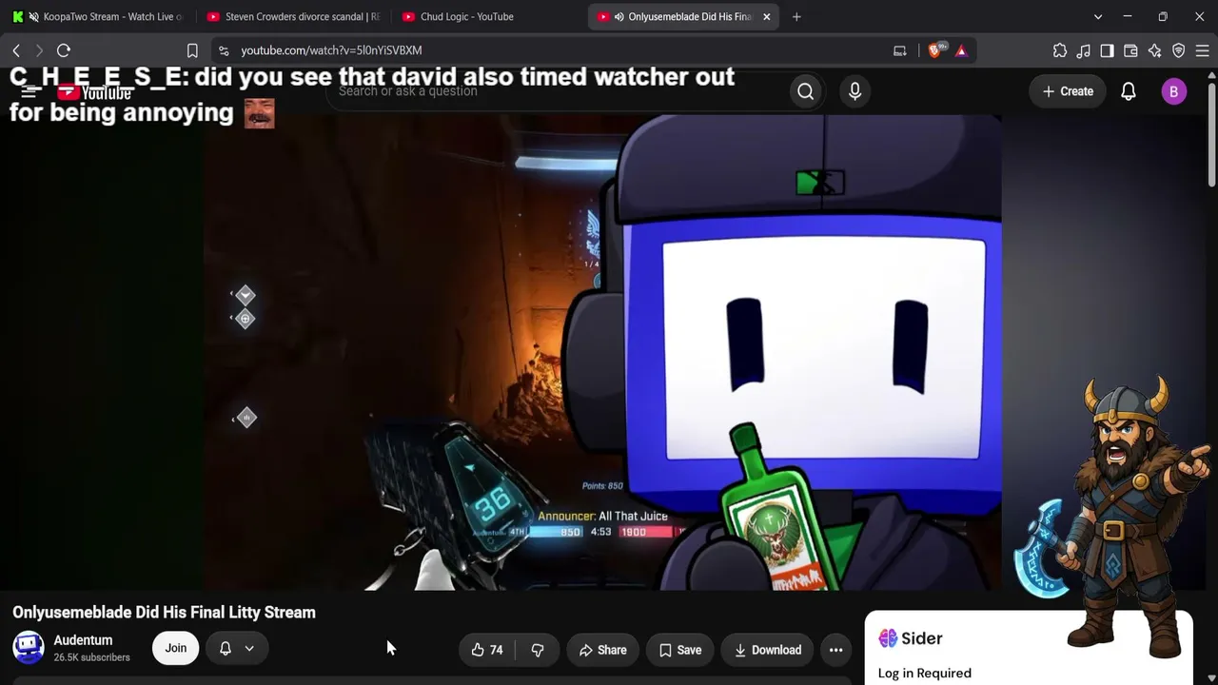The width and height of the screenshot is (1218, 685).
Task: Download the video
Action: 767,650
